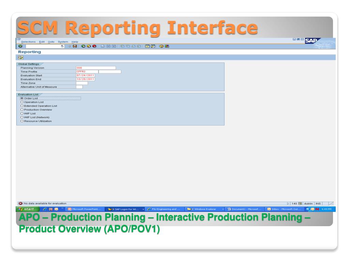Viewport: 349px width, 262px height.
Task: Click the First Page icon
Action: click(x=122, y=46)
